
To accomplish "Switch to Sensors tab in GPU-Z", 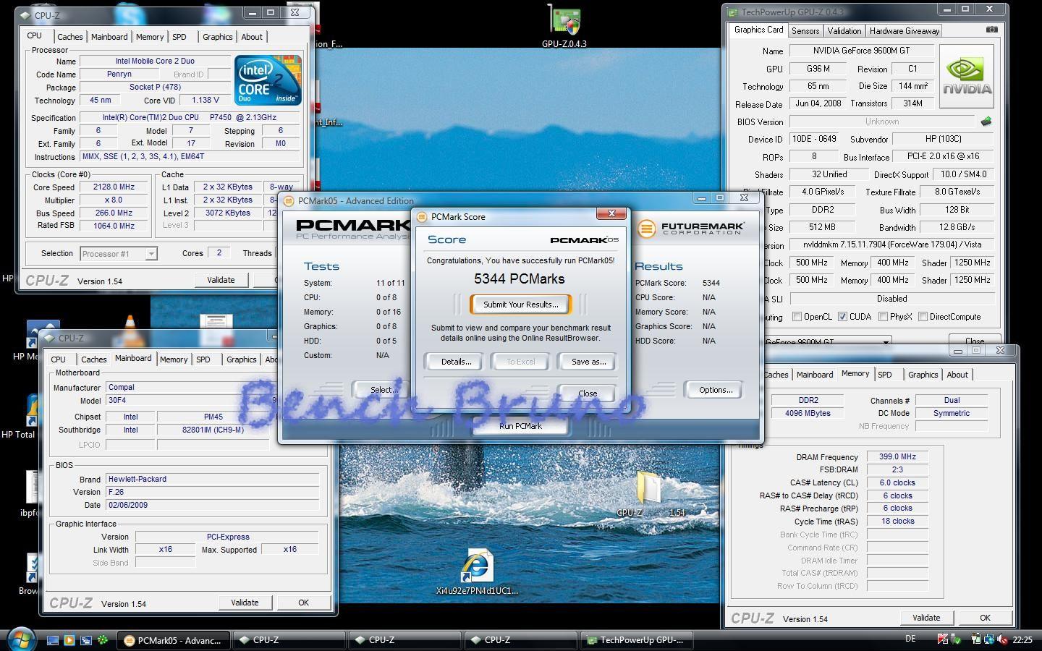I will coord(805,30).
